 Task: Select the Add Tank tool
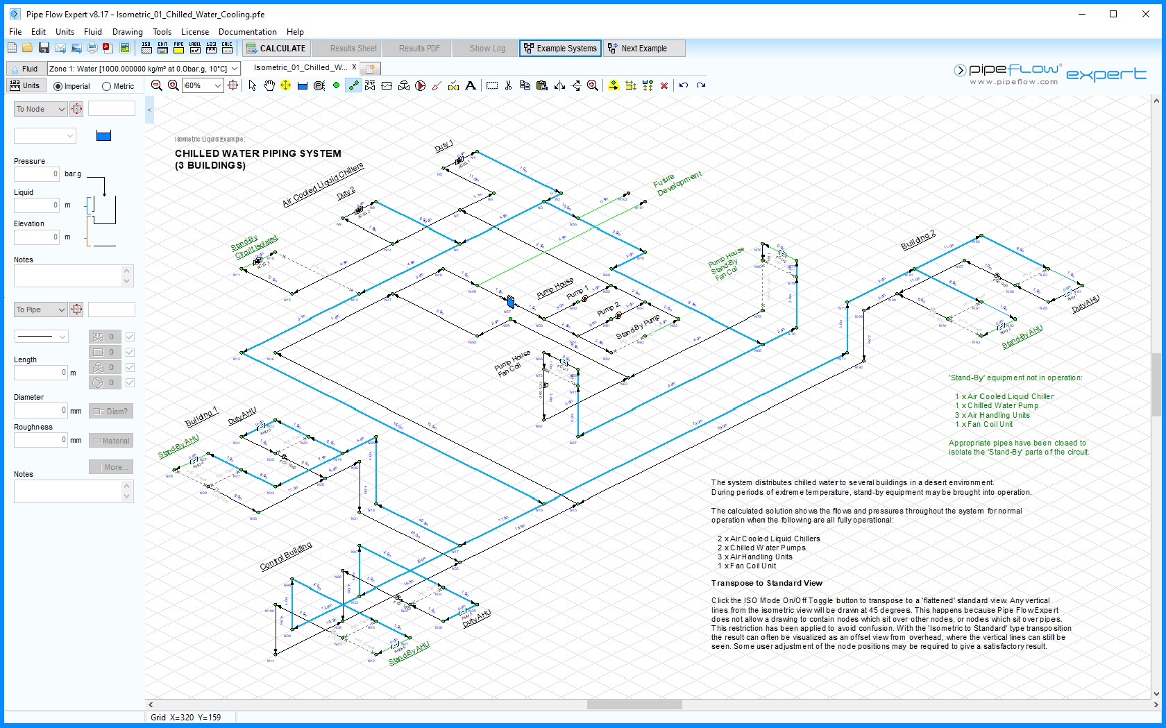coord(303,85)
